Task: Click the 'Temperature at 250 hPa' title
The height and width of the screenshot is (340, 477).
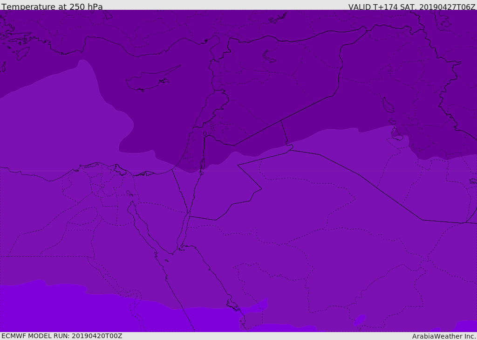Action: [52, 7]
